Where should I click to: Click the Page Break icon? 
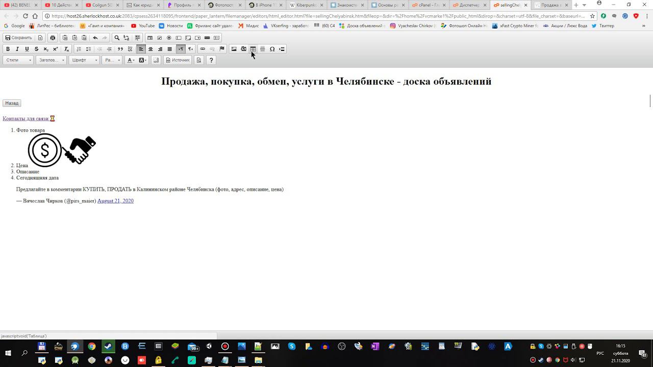282,49
